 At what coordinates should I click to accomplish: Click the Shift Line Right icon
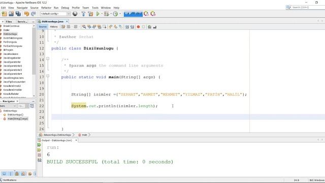tap(132, 27)
